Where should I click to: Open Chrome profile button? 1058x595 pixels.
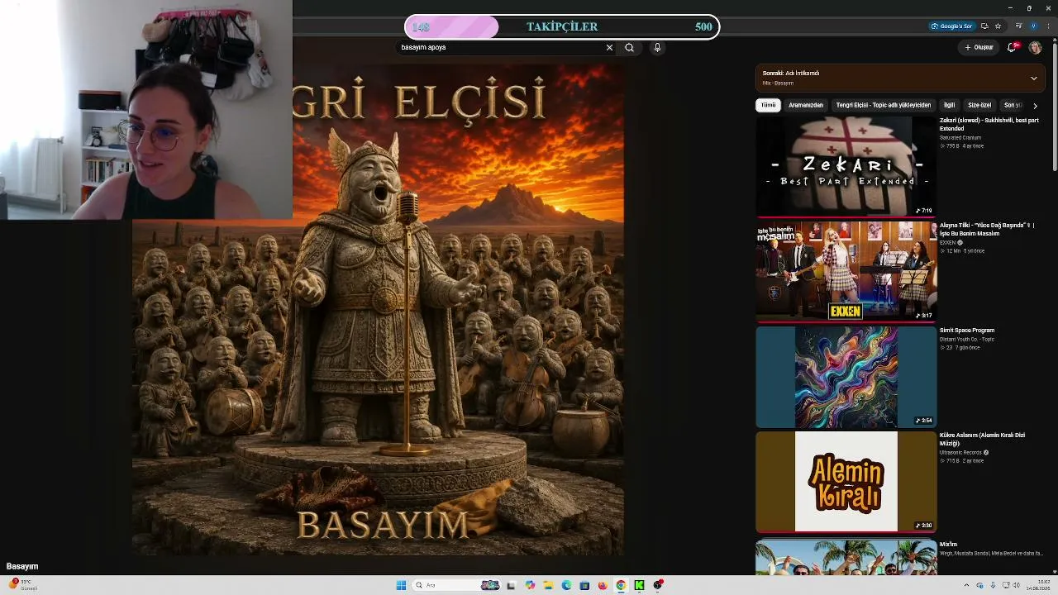pyautogui.click(x=1033, y=26)
